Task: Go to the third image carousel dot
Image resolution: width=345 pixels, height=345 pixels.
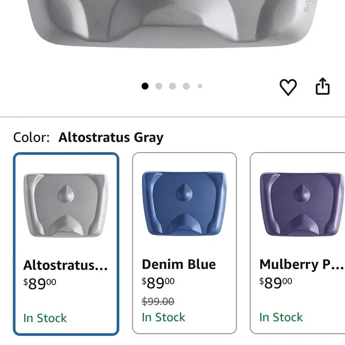Action: 172,86
